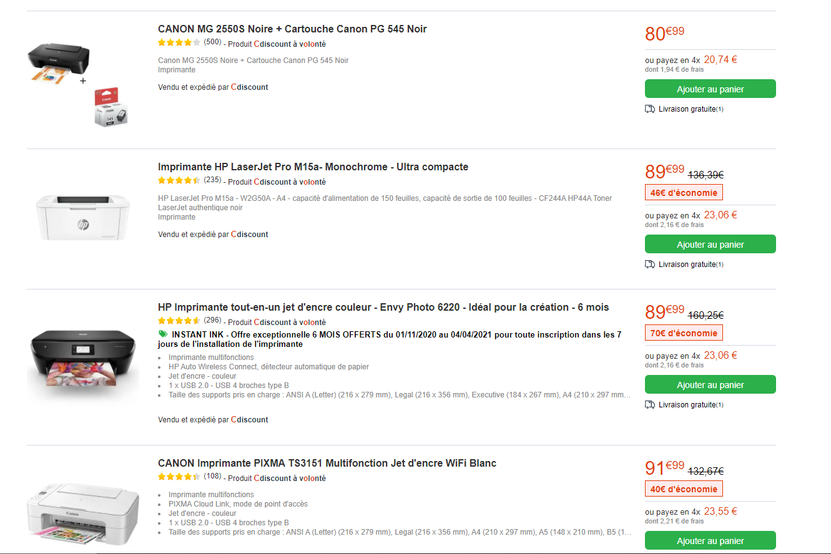The width and height of the screenshot is (831, 554).
Task: Open CANON PIXMA TS3151 product title link
Action: [327, 463]
